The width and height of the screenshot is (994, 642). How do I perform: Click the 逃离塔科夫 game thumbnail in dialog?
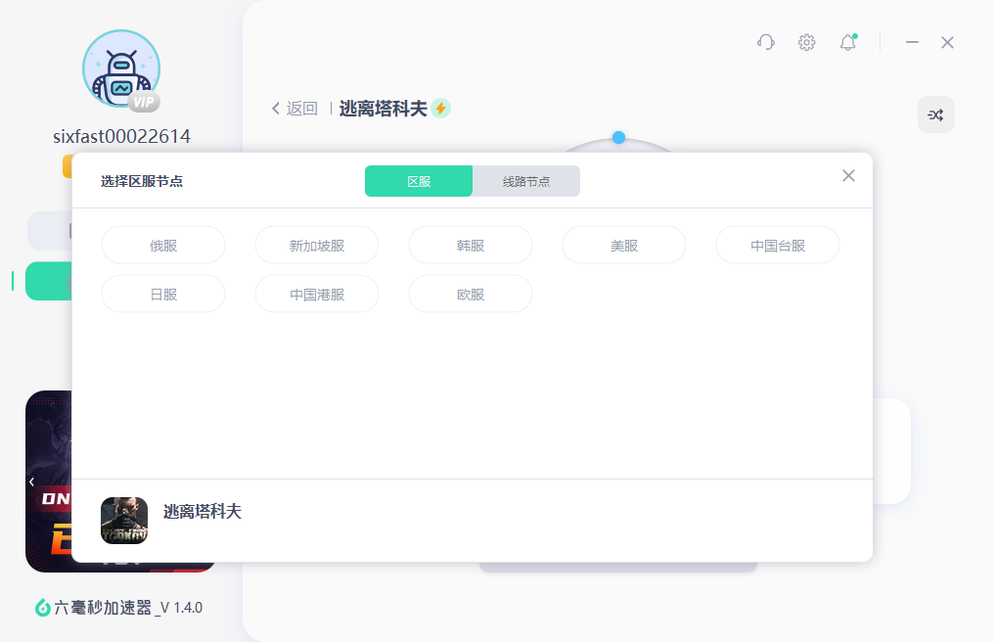[x=124, y=521]
